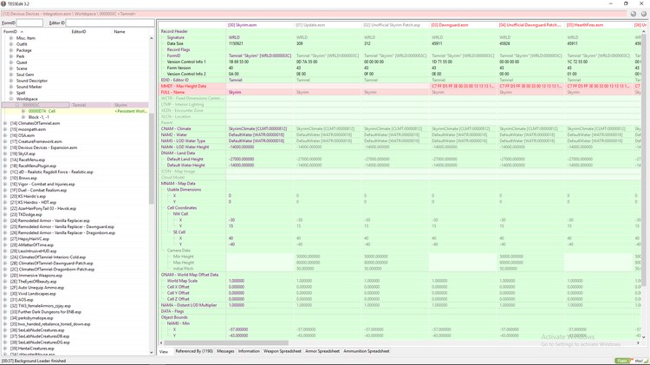The height and width of the screenshot is (365, 650).
Task: Click the green Flattr button in status bar
Action: (621, 361)
